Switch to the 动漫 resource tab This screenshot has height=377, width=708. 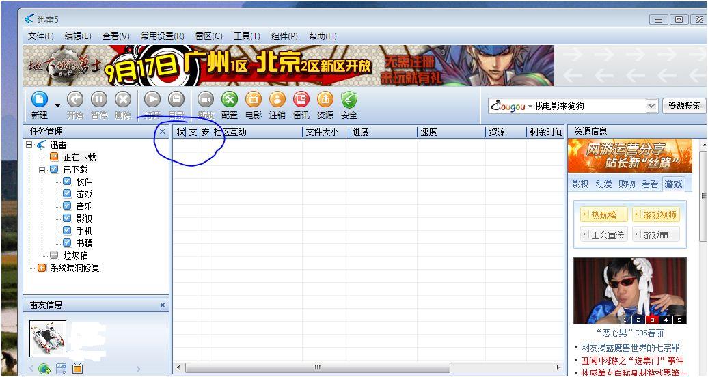[603, 184]
